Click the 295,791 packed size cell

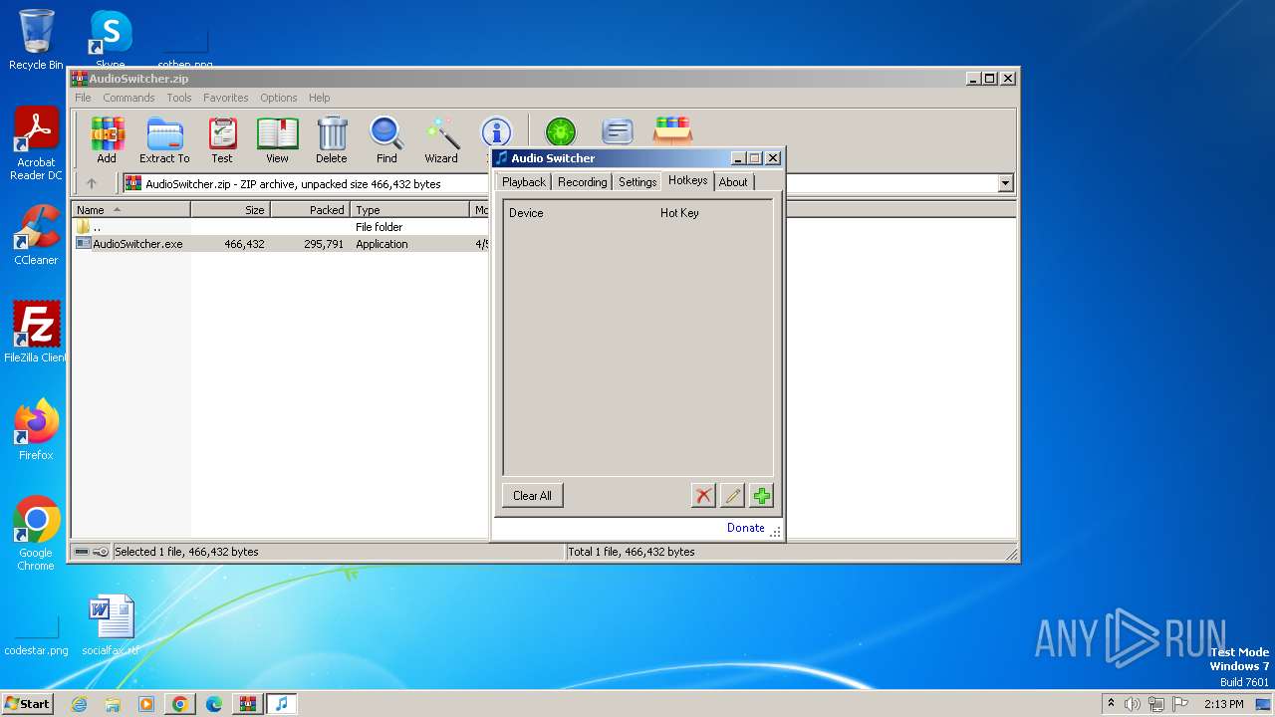[x=323, y=244]
